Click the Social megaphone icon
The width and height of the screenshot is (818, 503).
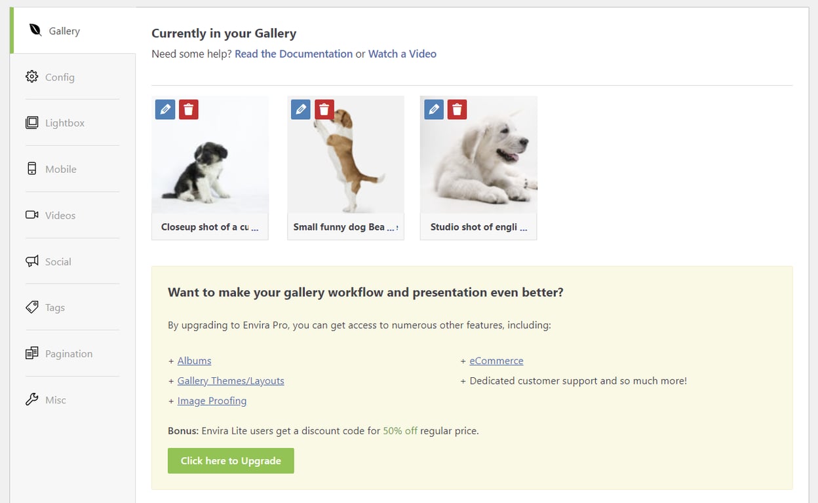(x=31, y=261)
